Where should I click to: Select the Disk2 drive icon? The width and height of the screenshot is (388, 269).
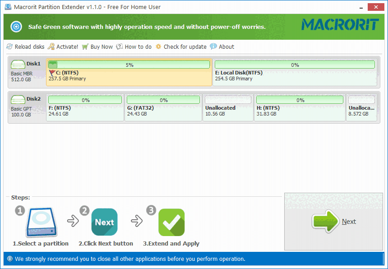click(18, 99)
